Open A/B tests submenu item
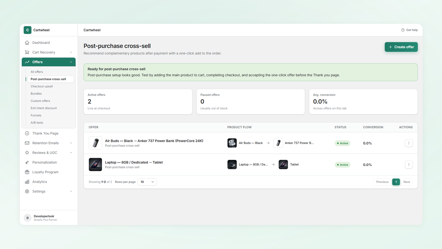This screenshot has width=442, height=249. coord(51,123)
